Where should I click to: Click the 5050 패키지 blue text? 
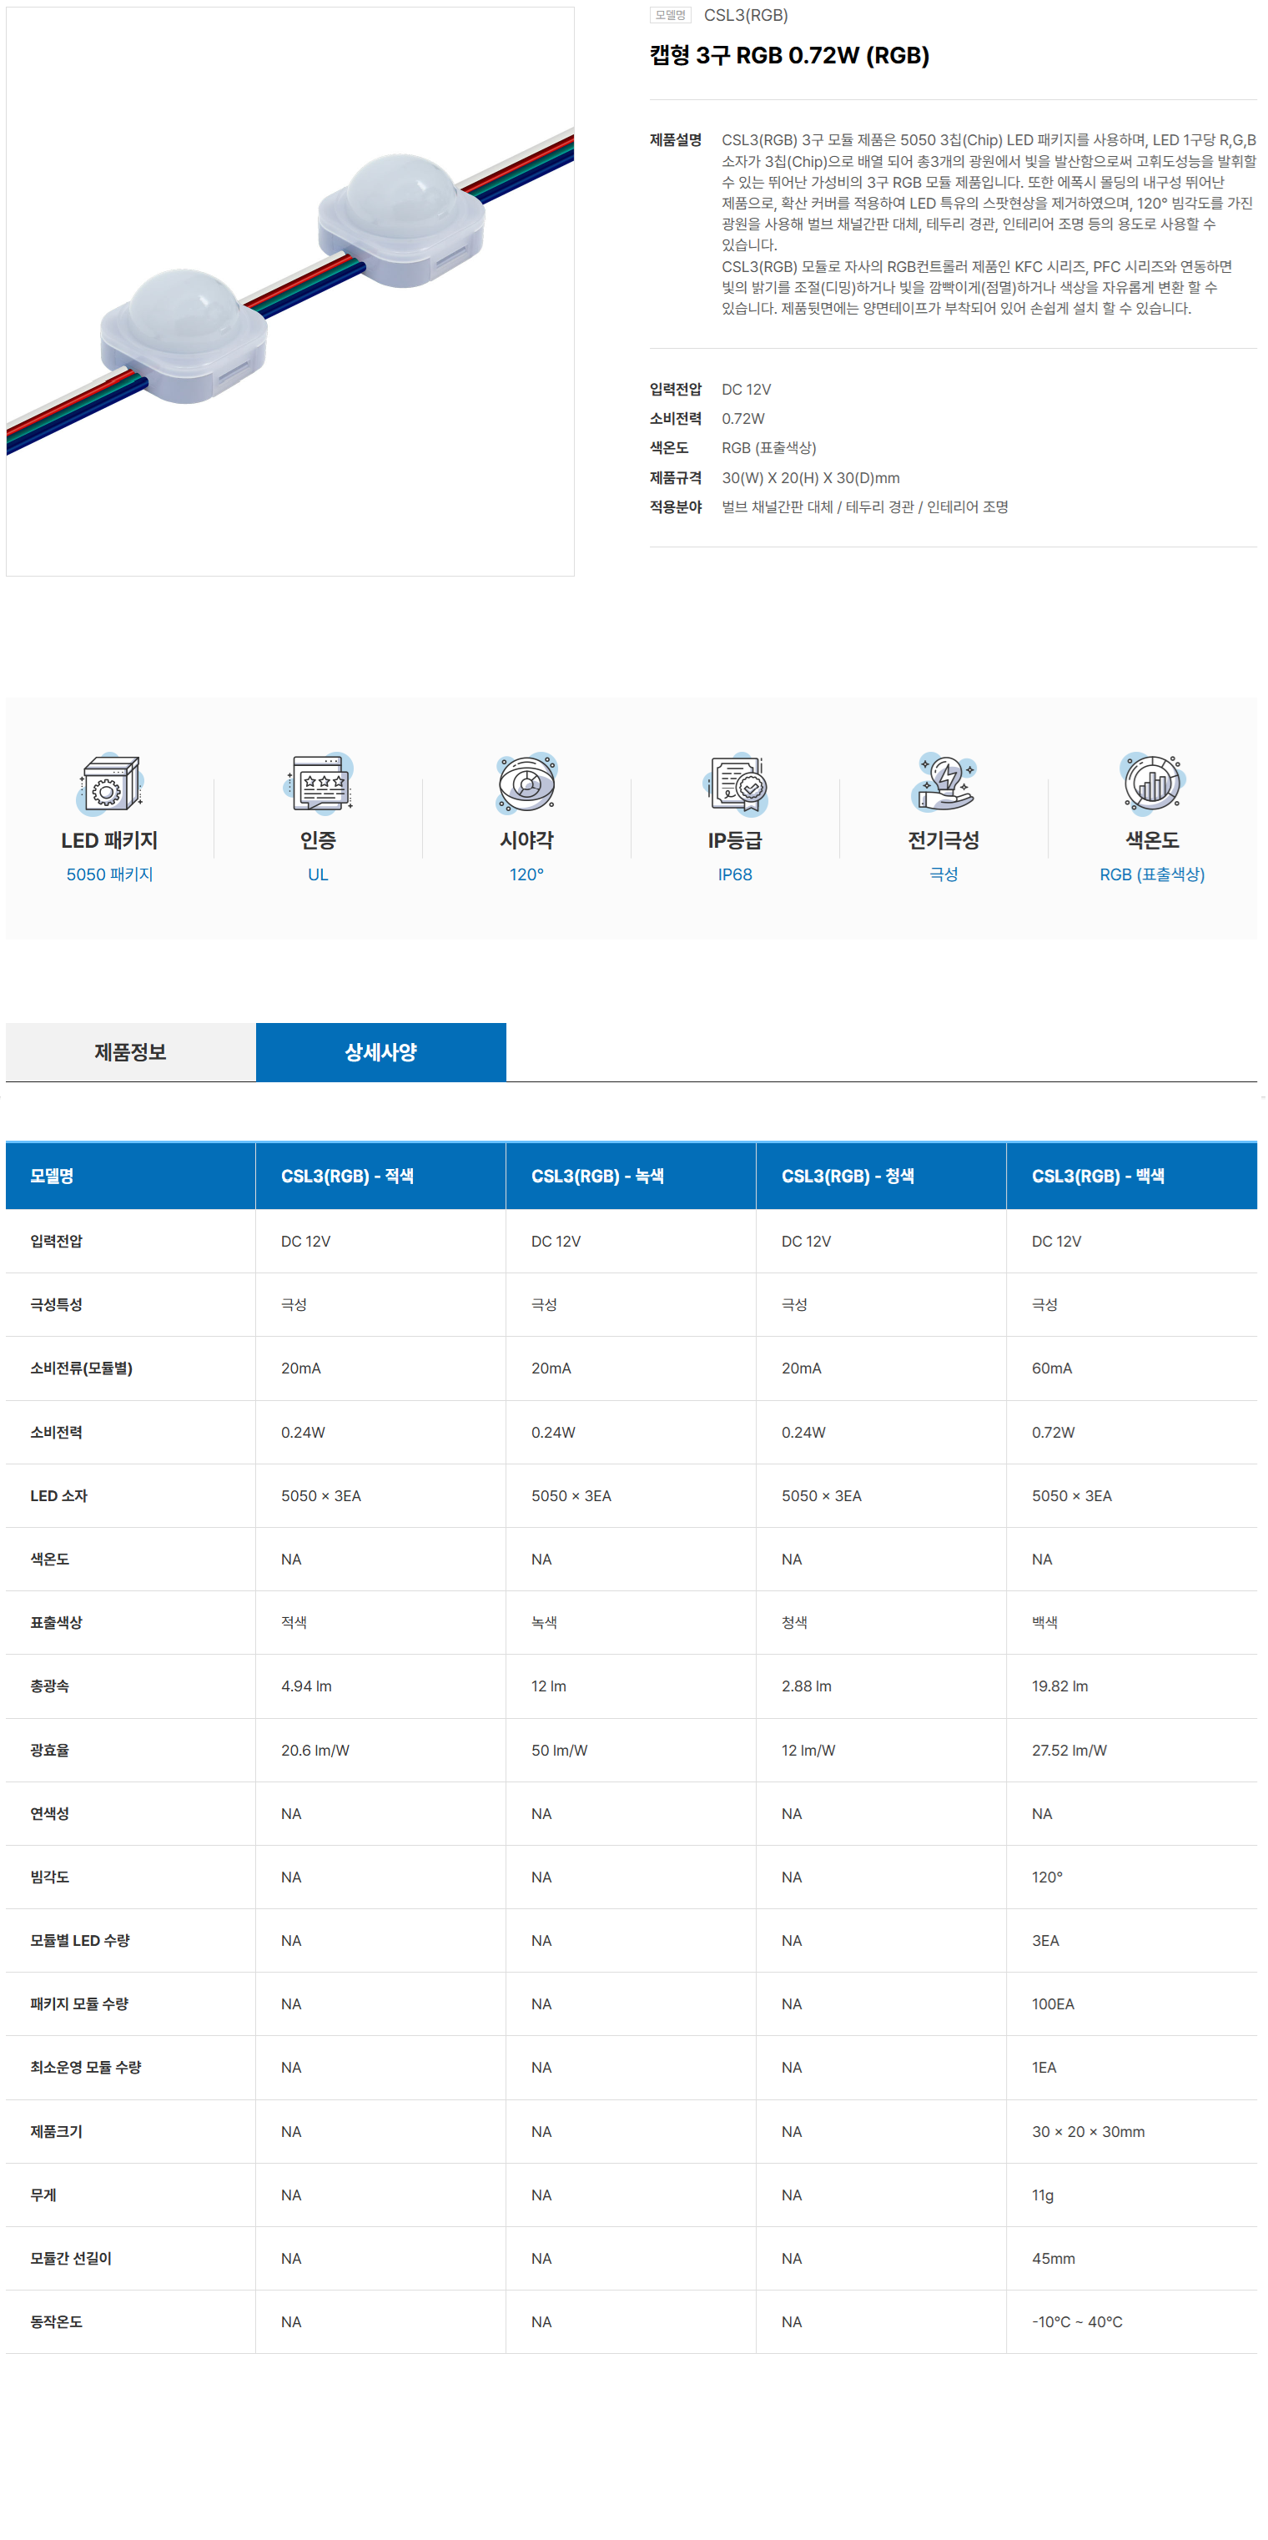point(109,874)
